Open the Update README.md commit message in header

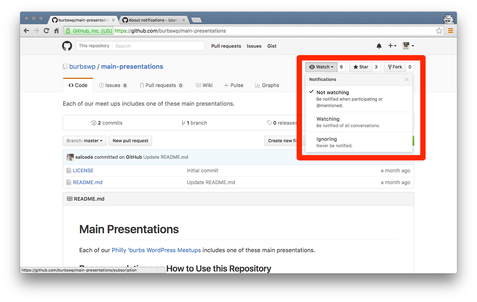coord(166,157)
